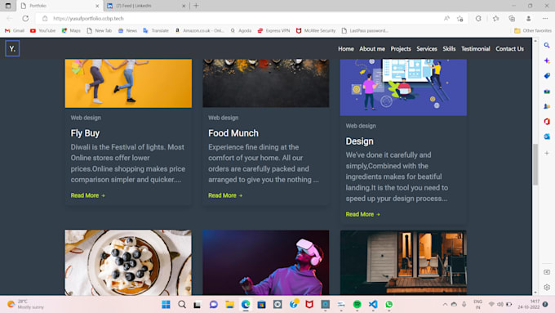Screen dimensions: 555x313
Task: Go to the Services section
Action: click(x=427, y=49)
